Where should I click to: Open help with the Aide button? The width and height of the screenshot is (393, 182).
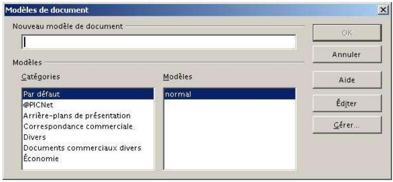coord(347,80)
